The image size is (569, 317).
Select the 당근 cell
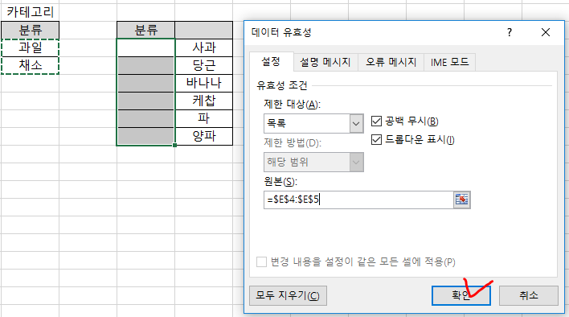pyautogui.click(x=204, y=65)
